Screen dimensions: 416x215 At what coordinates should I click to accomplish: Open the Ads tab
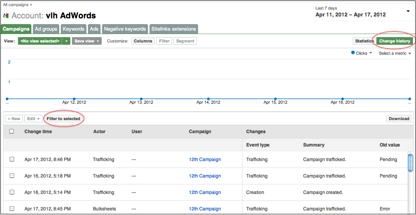pyautogui.click(x=94, y=29)
